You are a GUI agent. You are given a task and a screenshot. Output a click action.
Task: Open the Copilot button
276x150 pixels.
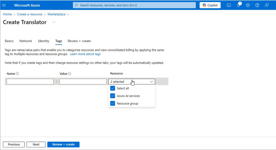pyautogui.click(x=210, y=5)
